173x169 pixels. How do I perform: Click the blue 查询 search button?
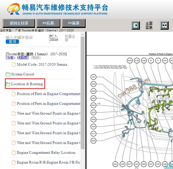[x=12, y=41]
